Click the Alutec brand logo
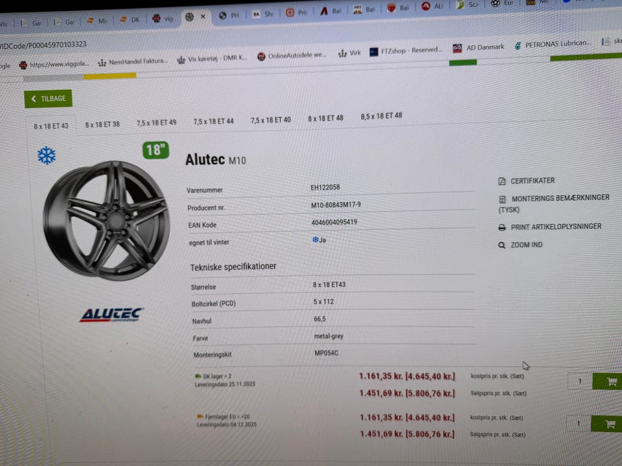The width and height of the screenshot is (622, 466). pos(111,315)
